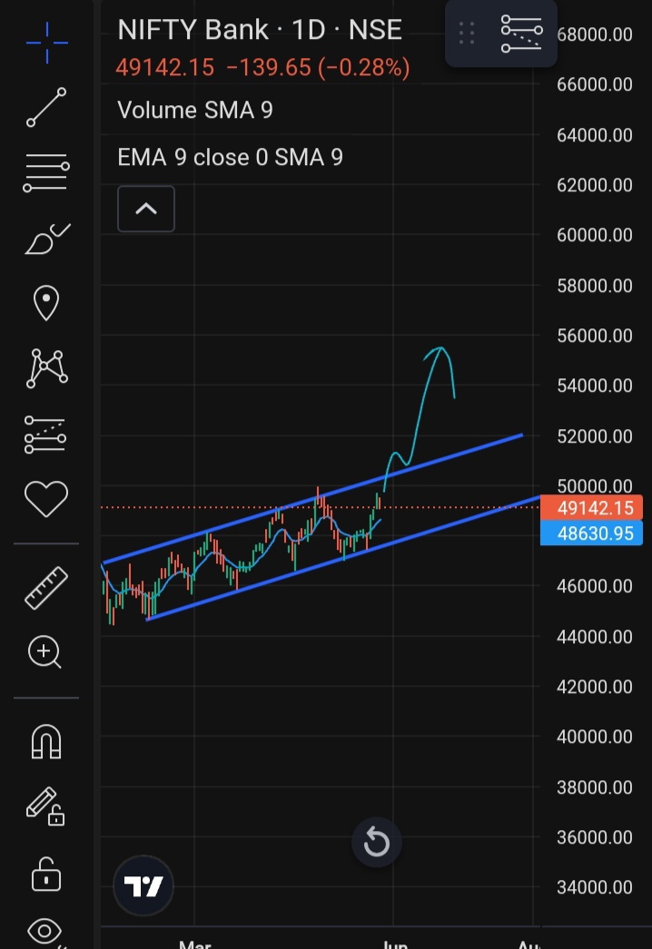
Task: Toggle magnet snap mode
Action: 45,741
